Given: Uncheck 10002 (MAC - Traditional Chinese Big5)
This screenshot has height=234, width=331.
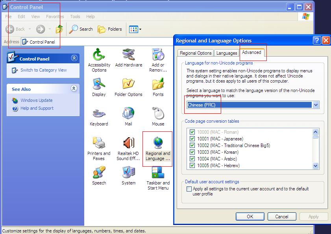Looking at the screenshot, I should pos(192,146).
